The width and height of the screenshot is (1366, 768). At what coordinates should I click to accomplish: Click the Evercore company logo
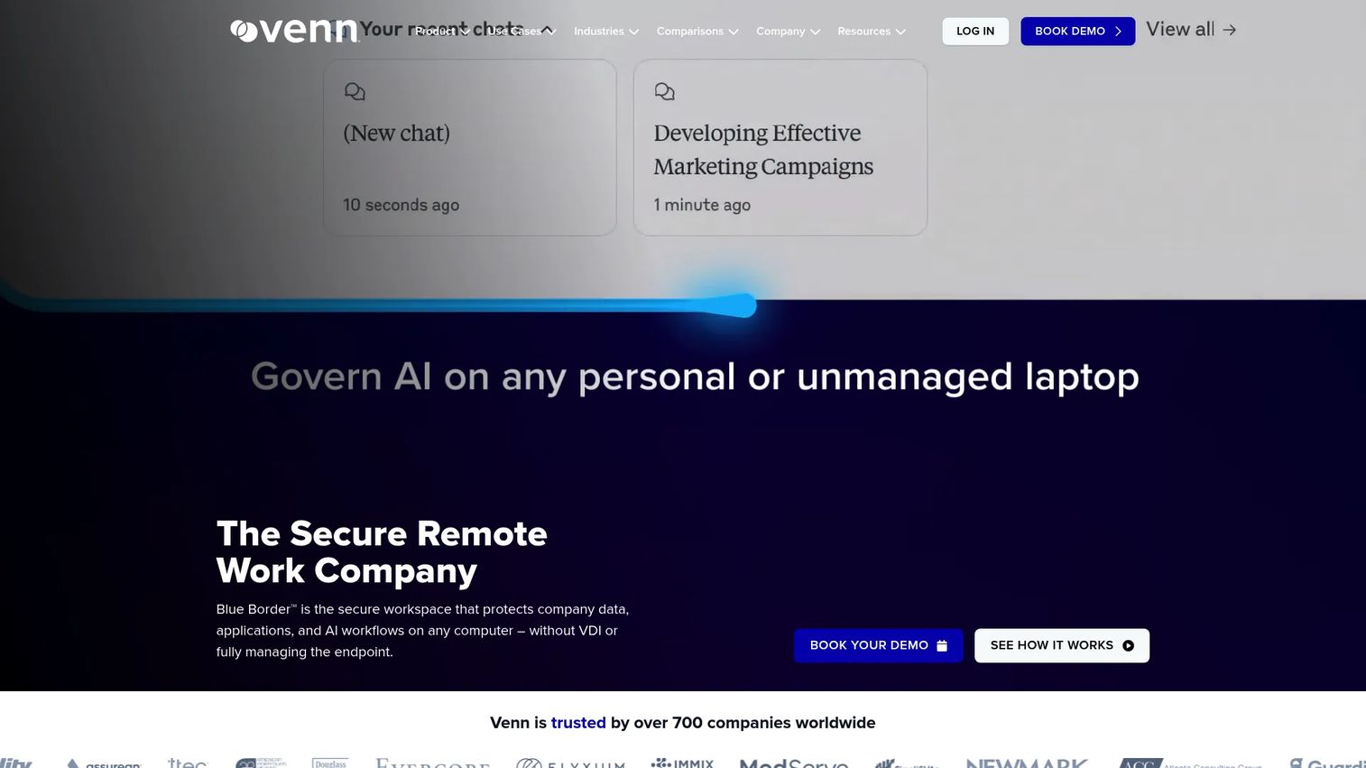point(433,763)
